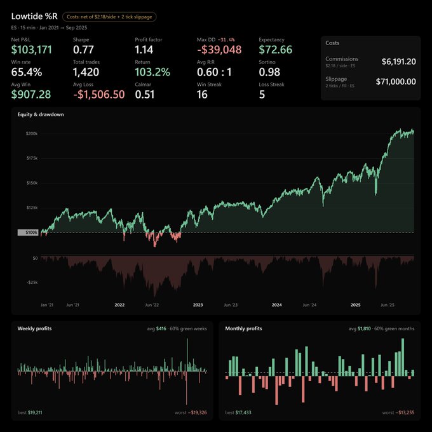This screenshot has height=432, width=432.
Task: Click the -$25k drawdown axis label
Action: (32, 283)
